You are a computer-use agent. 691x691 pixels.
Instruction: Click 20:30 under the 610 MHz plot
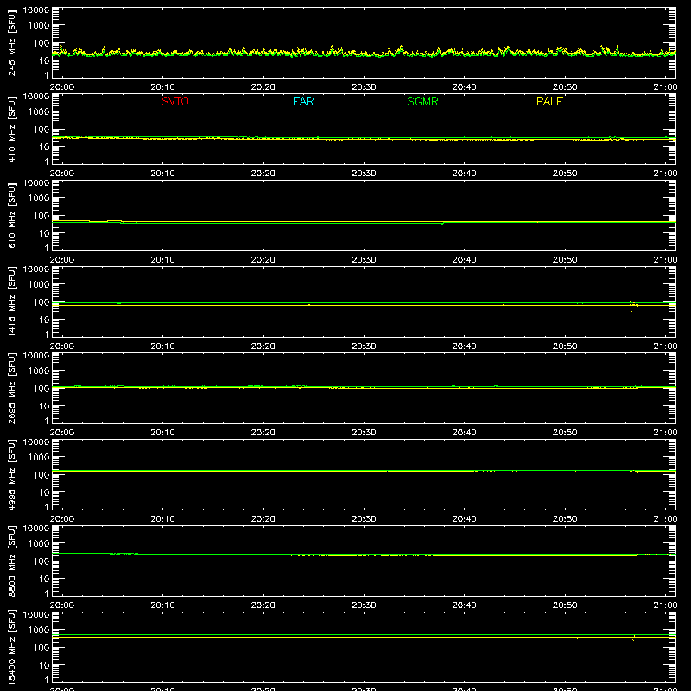(x=364, y=260)
